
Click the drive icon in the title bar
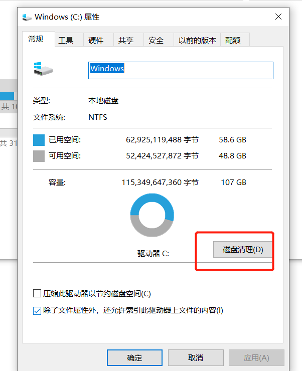(x=27, y=17)
